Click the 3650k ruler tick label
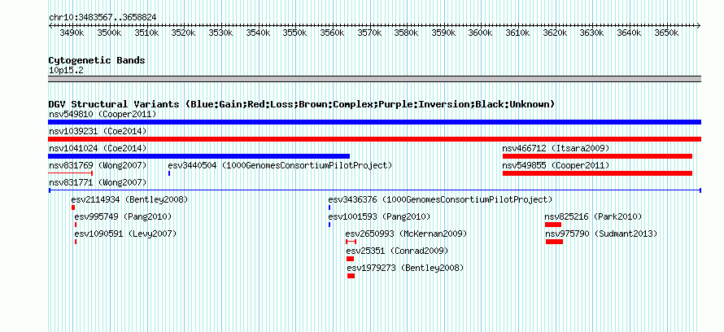 [x=666, y=33]
